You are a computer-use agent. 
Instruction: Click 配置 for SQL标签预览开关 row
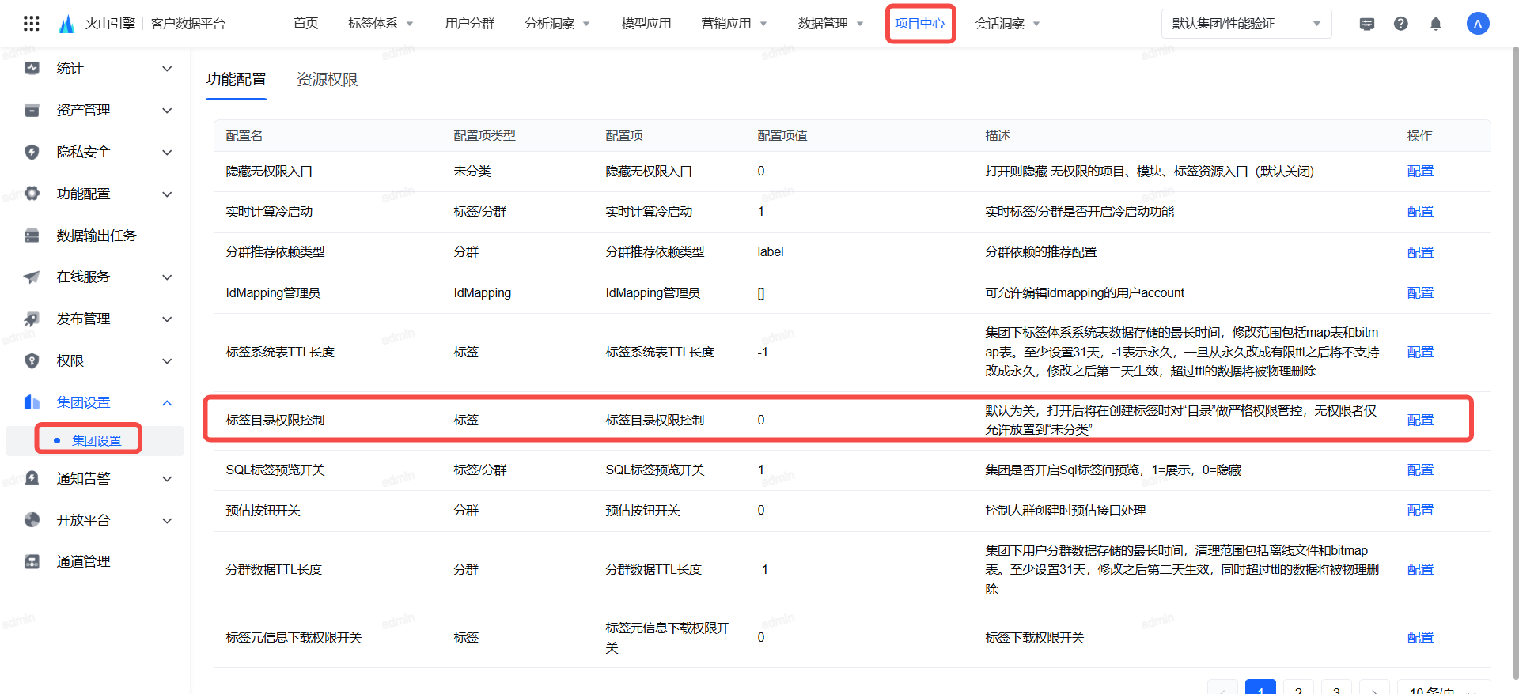point(1420,470)
